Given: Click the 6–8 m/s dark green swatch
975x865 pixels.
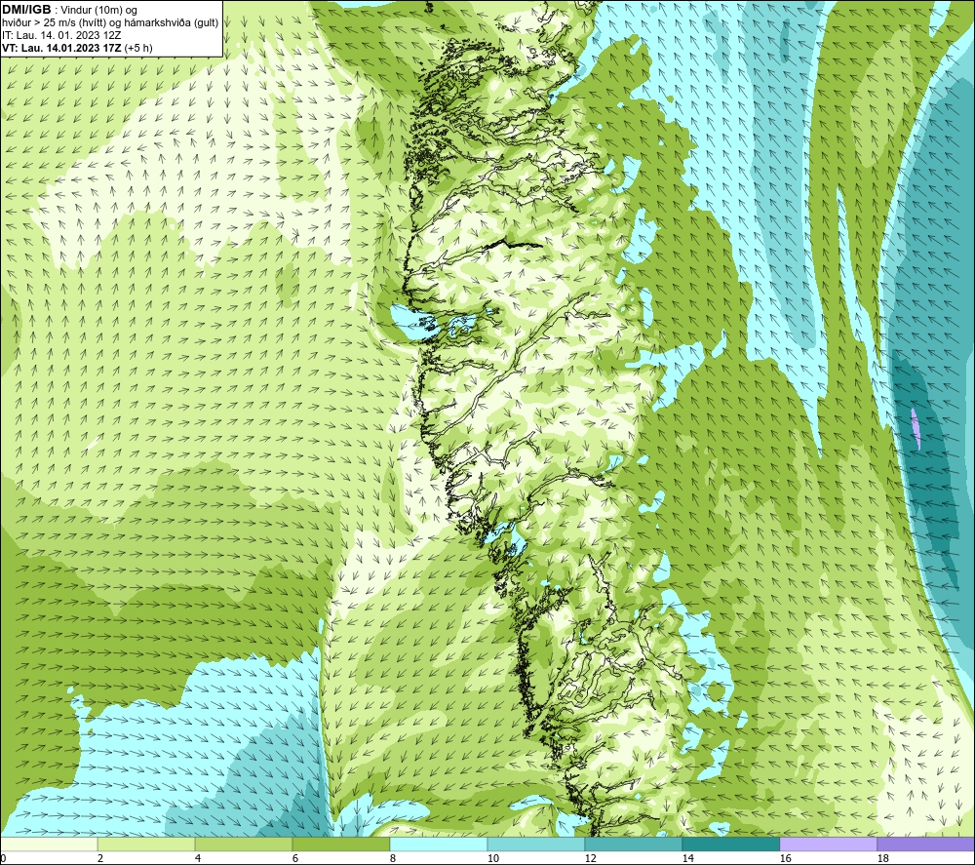Looking at the screenshot, I should coord(340,844).
